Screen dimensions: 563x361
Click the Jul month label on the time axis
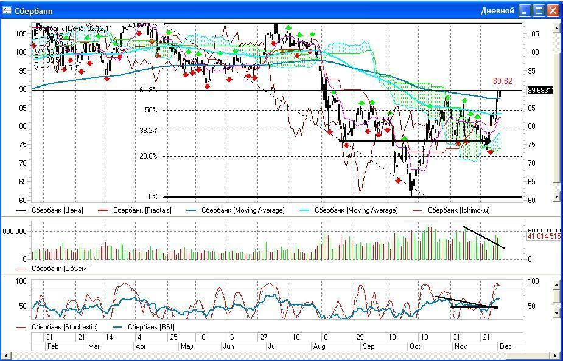pos(273,346)
